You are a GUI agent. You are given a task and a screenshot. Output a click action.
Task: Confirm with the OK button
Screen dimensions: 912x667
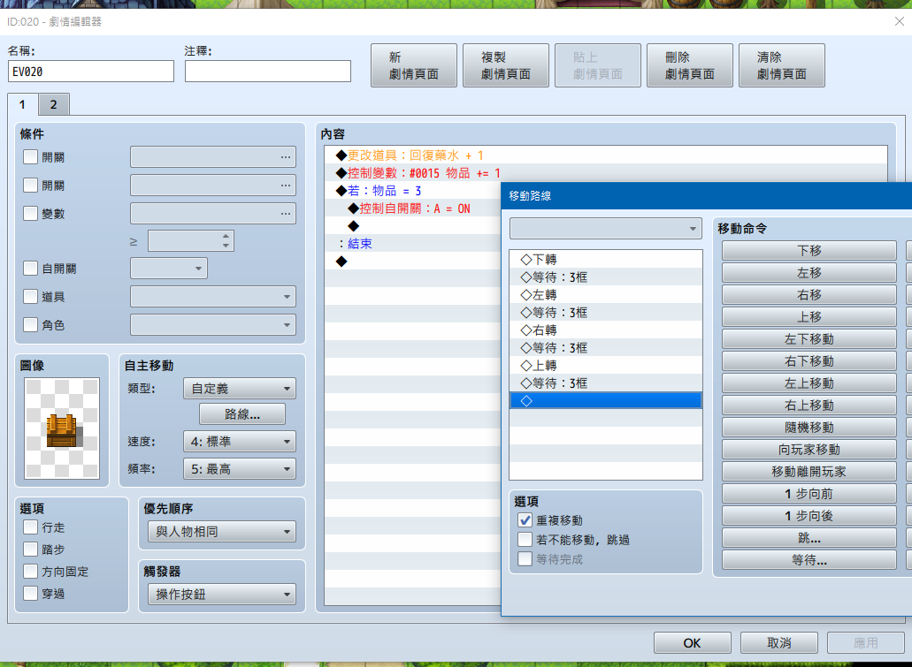tap(692, 643)
